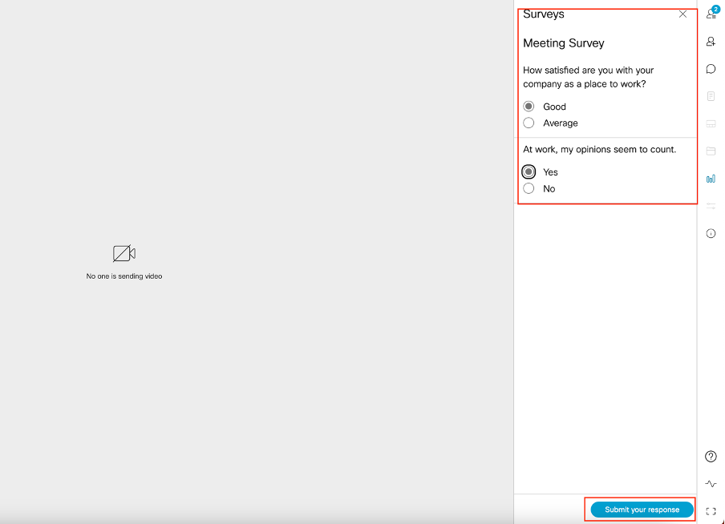Close the Surveys panel
Image resolution: width=725 pixels, height=524 pixels.
[x=683, y=14]
